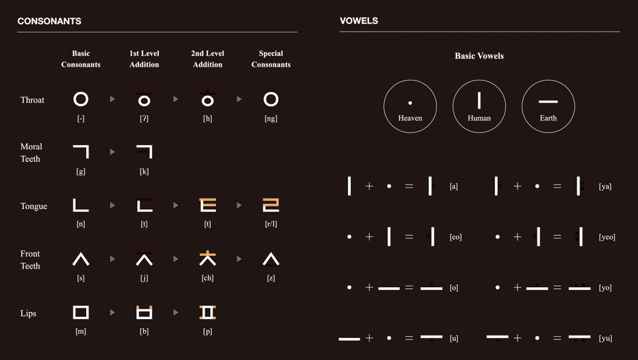Viewport: 638px width, 360px height.
Task: Click the CONSONANTS section heading
Action: click(x=49, y=21)
